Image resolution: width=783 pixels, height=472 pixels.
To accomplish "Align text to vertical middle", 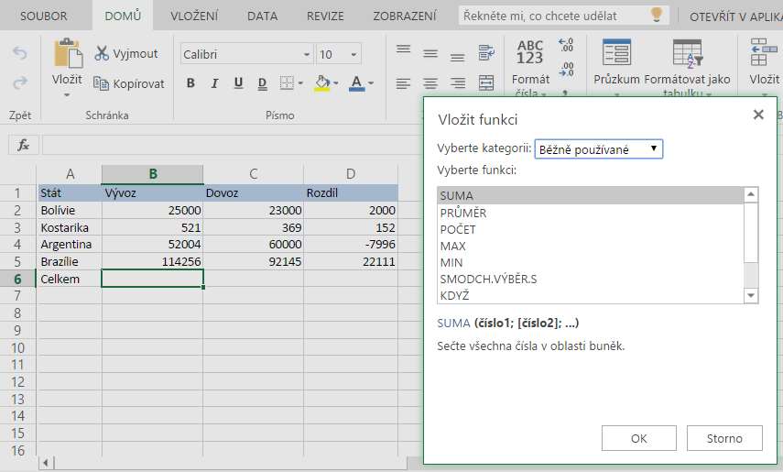I will click(x=430, y=53).
